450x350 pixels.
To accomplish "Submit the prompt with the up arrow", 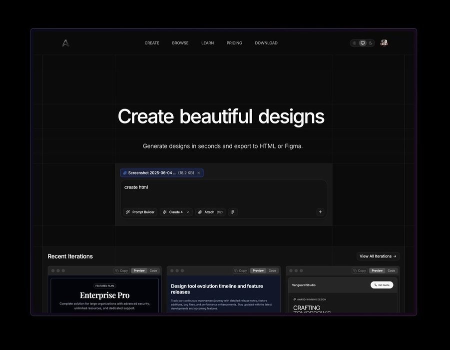I will 320,212.
